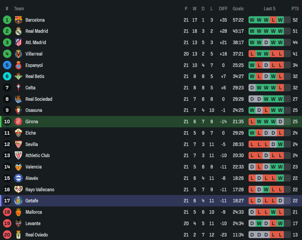Open the Rayo Vallecano team link
The height and width of the screenshot is (240, 302).
(x=40, y=189)
